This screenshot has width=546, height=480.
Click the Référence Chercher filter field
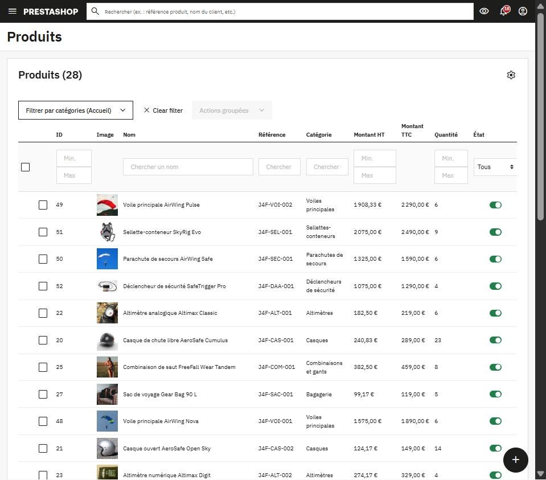(x=280, y=167)
